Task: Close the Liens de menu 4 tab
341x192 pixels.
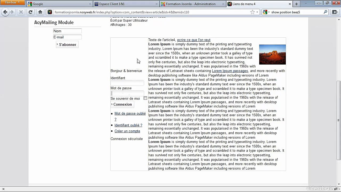Action: click(290, 4)
